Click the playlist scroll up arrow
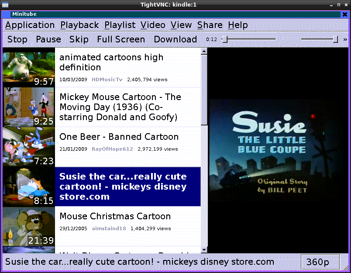351x273 pixels. pos(204,52)
